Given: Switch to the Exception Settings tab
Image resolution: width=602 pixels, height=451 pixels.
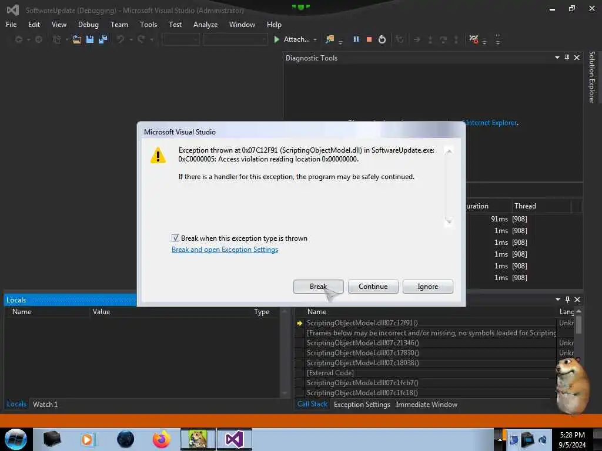Looking at the screenshot, I should (362, 404).
